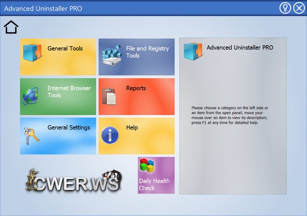Click the lightbulb tips icon
Image resolution: width=307 pixels, height=216 pixels.
285,8
